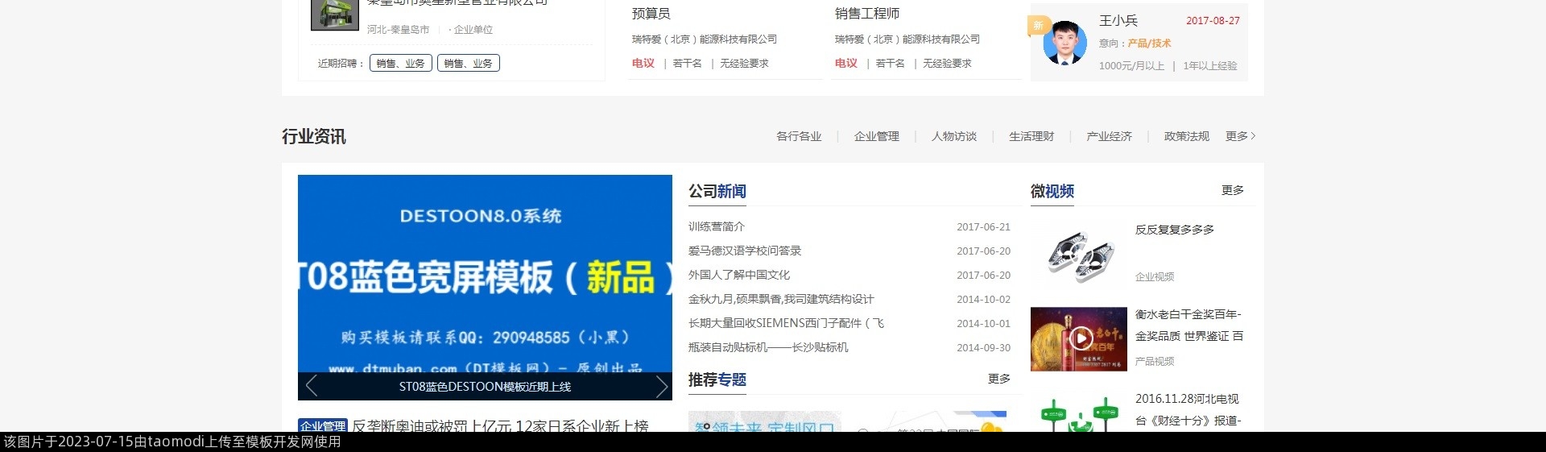The height and width of the screenshot is (452, 1546).
Task: Expand 更多 in 推荐专题 section
Action: click(x=998, y=379)
